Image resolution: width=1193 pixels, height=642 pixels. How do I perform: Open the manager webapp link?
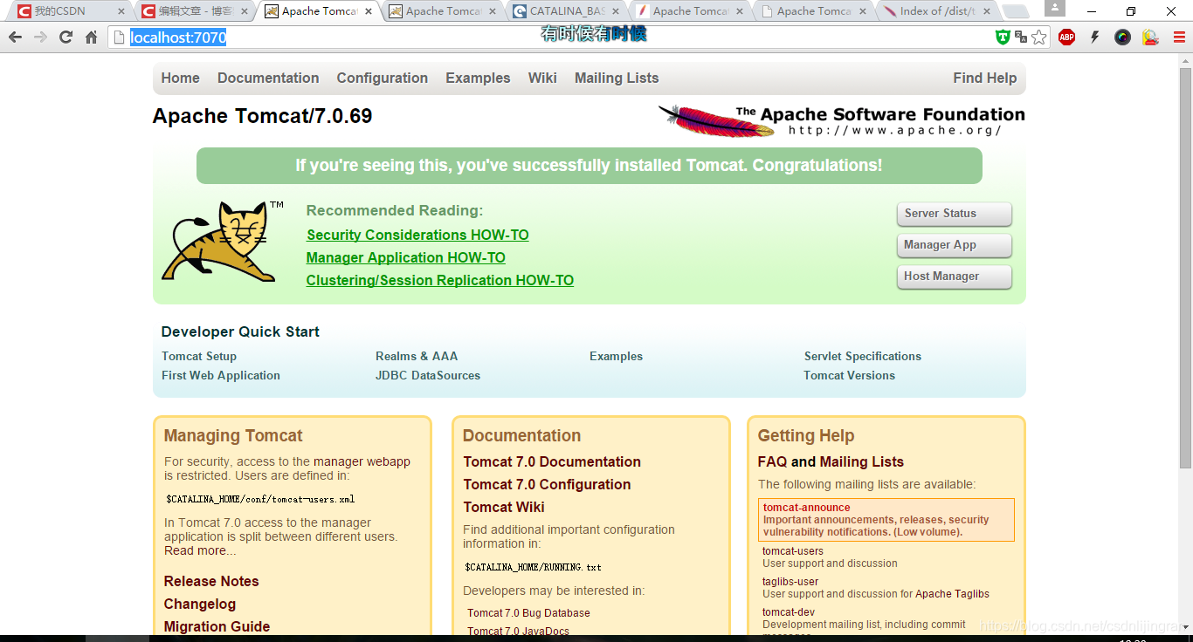coord(362,461)
